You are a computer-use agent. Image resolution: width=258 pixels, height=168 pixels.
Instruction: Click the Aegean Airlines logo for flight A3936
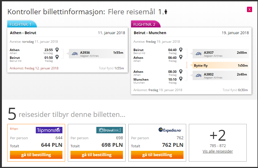pos(75,54)
